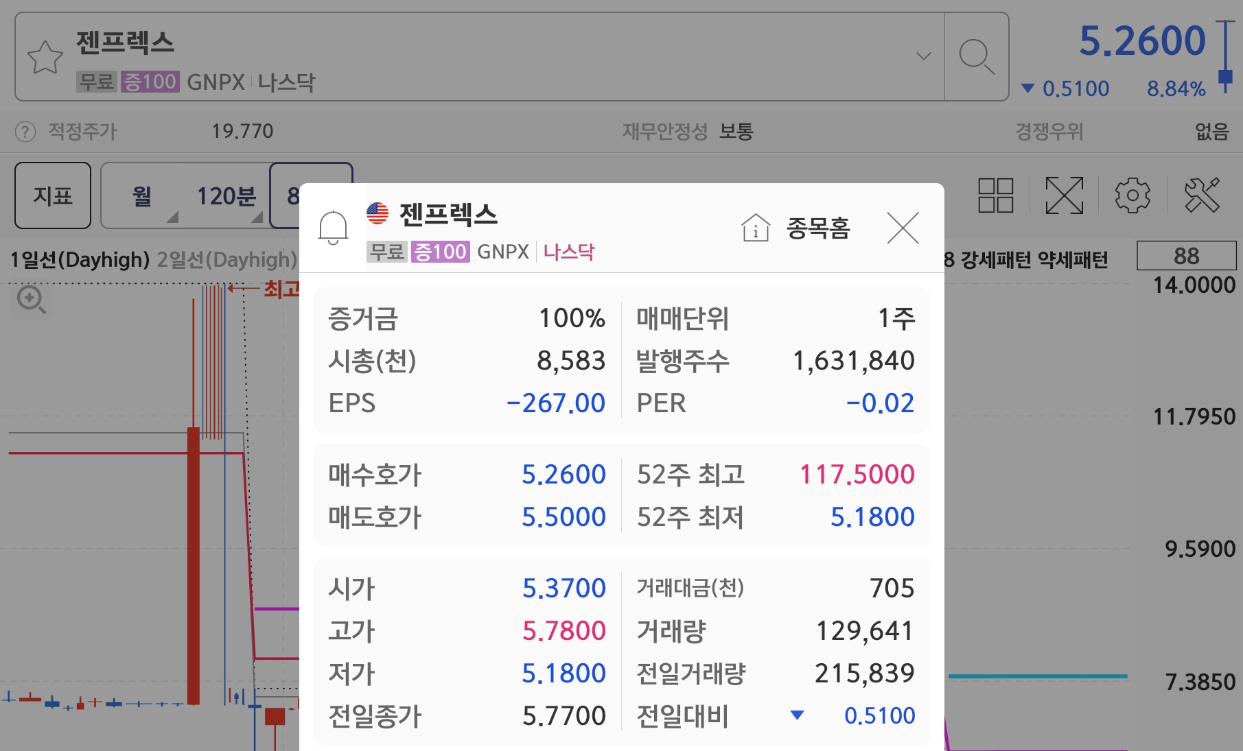Click 적정주가 value 19.770

tap(242, 131)
